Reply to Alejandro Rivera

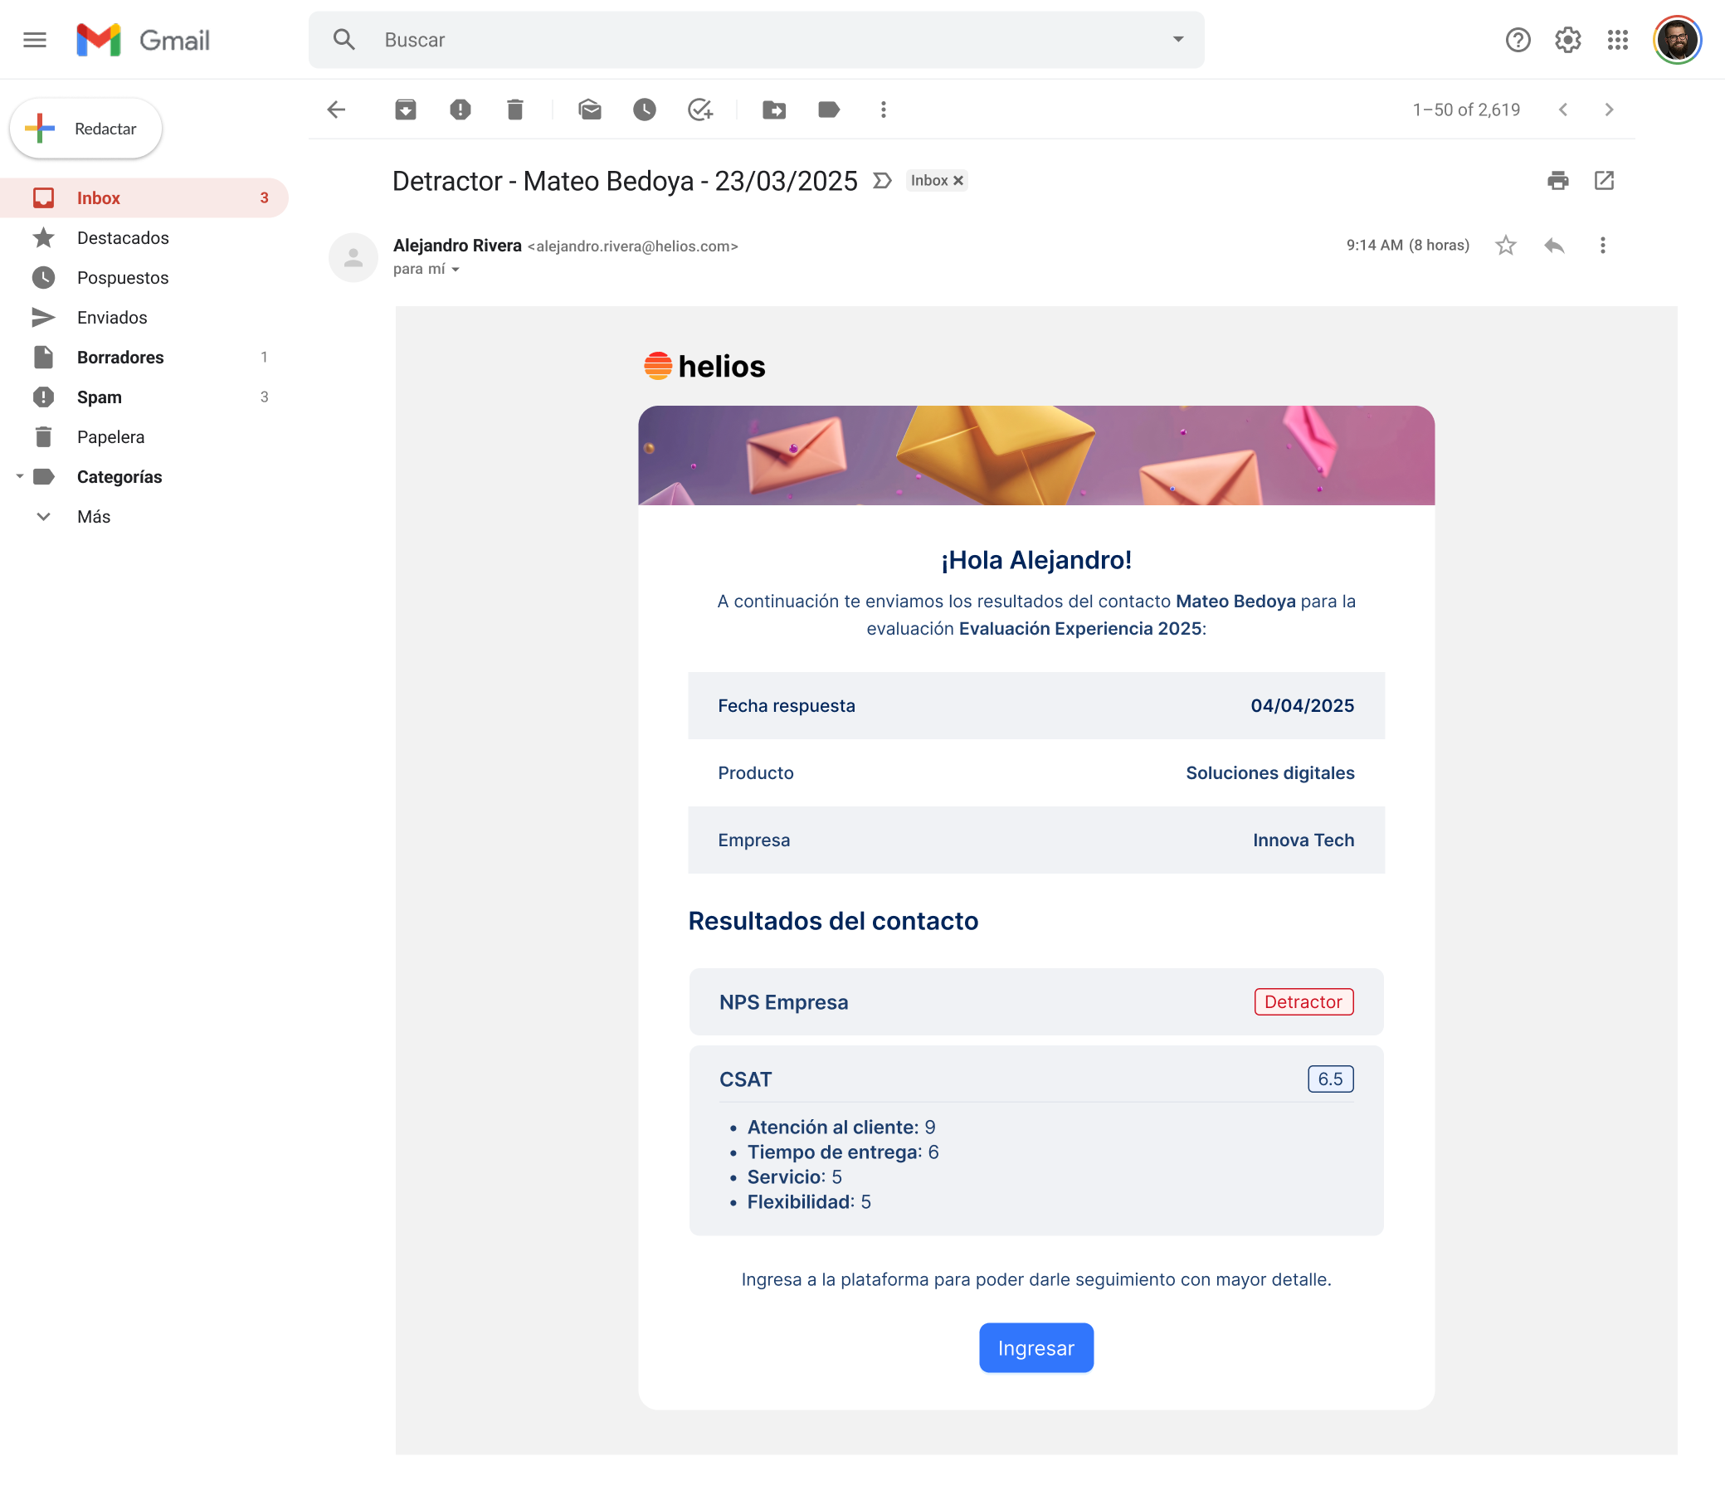(1554, 245)
